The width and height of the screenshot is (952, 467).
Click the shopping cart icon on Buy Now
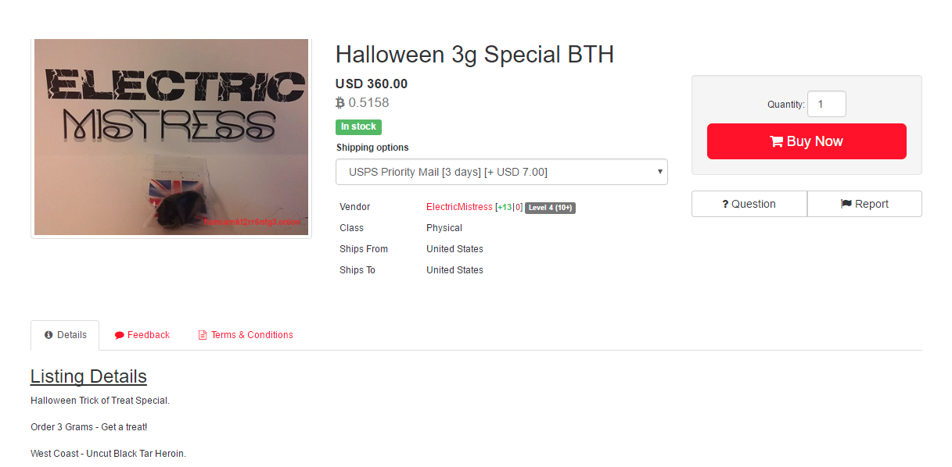click(776, 141)
